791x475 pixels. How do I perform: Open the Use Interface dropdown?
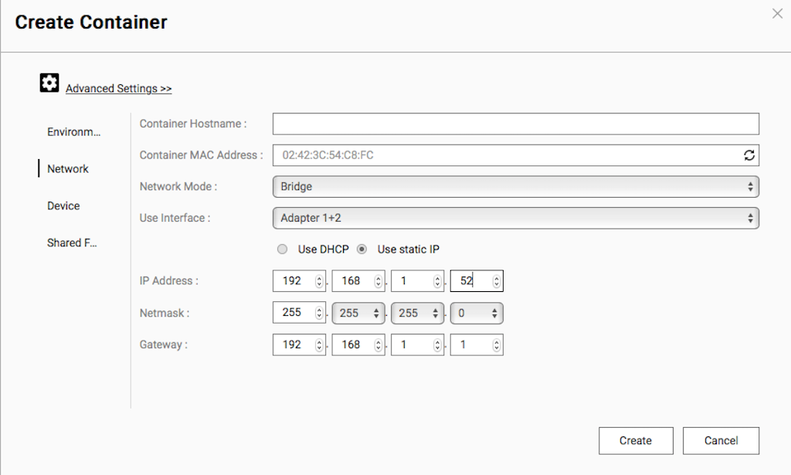coord(515,218)
